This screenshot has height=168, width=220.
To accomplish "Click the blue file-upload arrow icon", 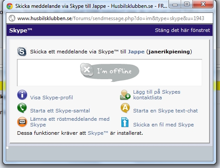I will [125, 122].
